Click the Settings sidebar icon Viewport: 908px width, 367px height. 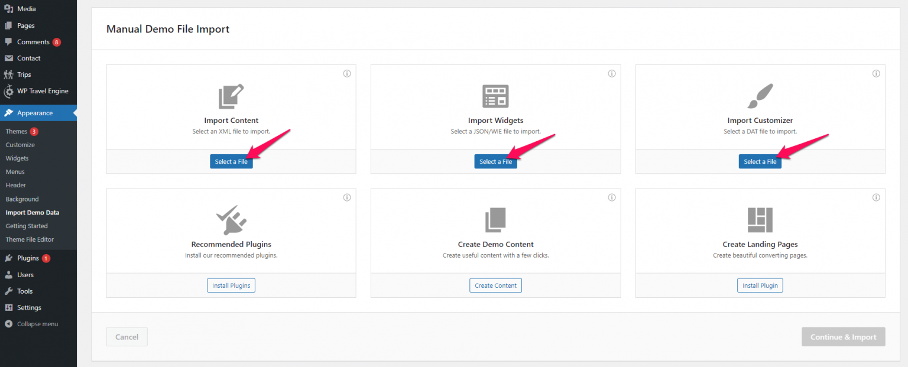coord(8,307)
